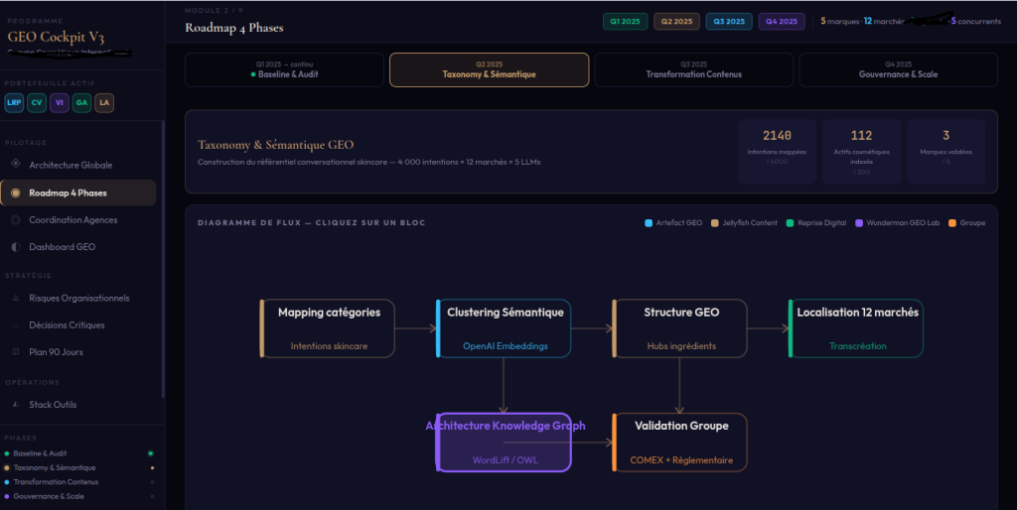The image size is (1017, 510).
Task: Toggle the VI brand in active portfolio
Action: coord(60,102)
